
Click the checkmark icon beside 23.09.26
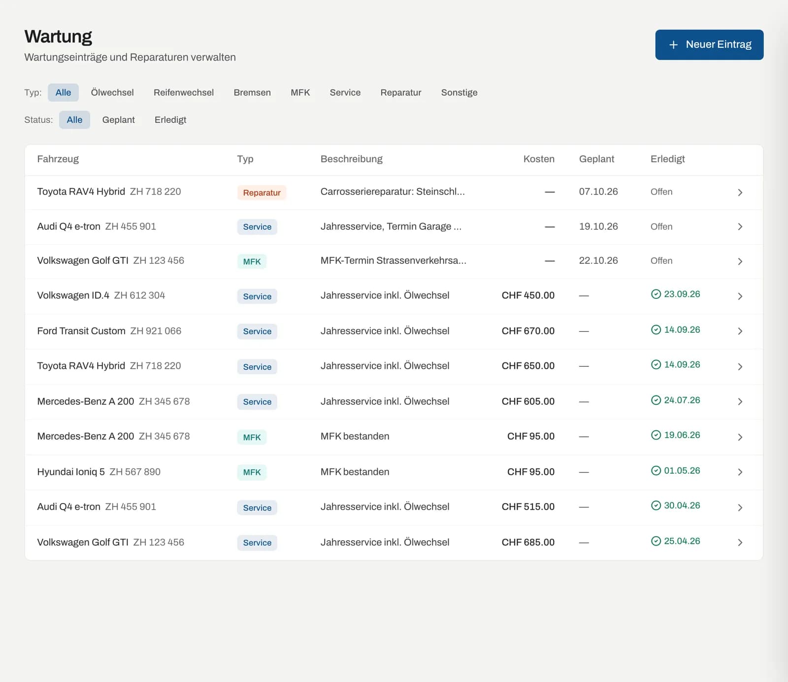pos(656,294)
